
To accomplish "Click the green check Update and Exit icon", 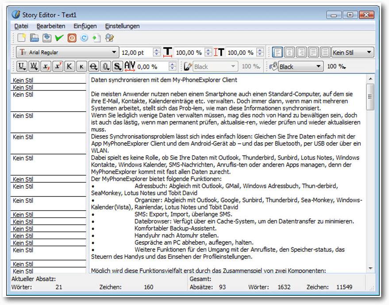I will 59,38.
